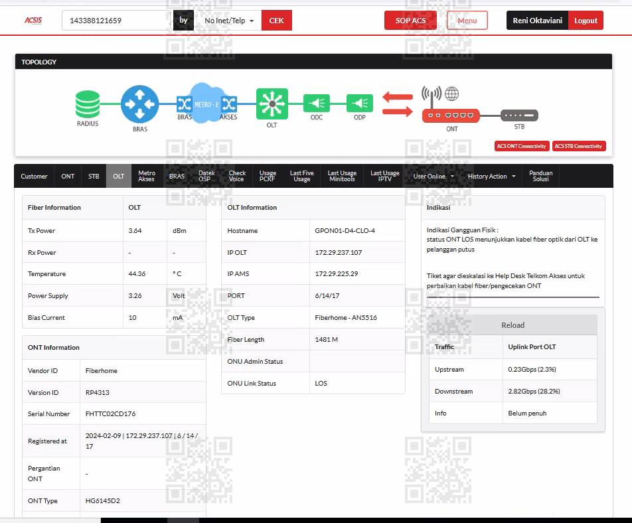632x523 pixels.
Task: Click the Fiber Length value 1481 M
Action: pyautogui.click(x=327, y=340)
